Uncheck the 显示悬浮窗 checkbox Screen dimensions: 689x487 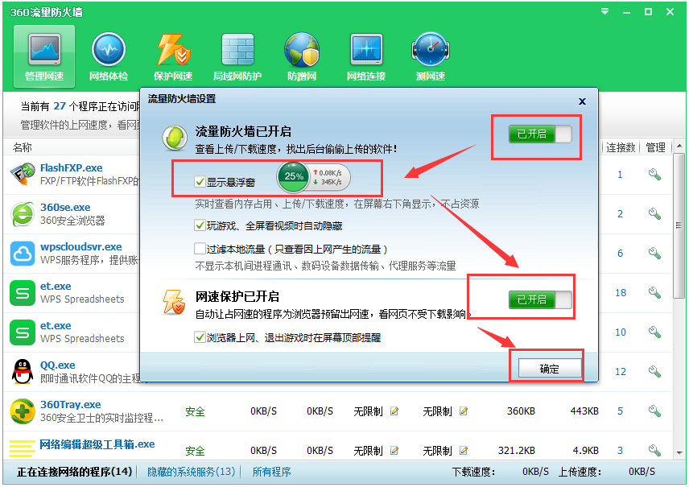tap(200, 182)
